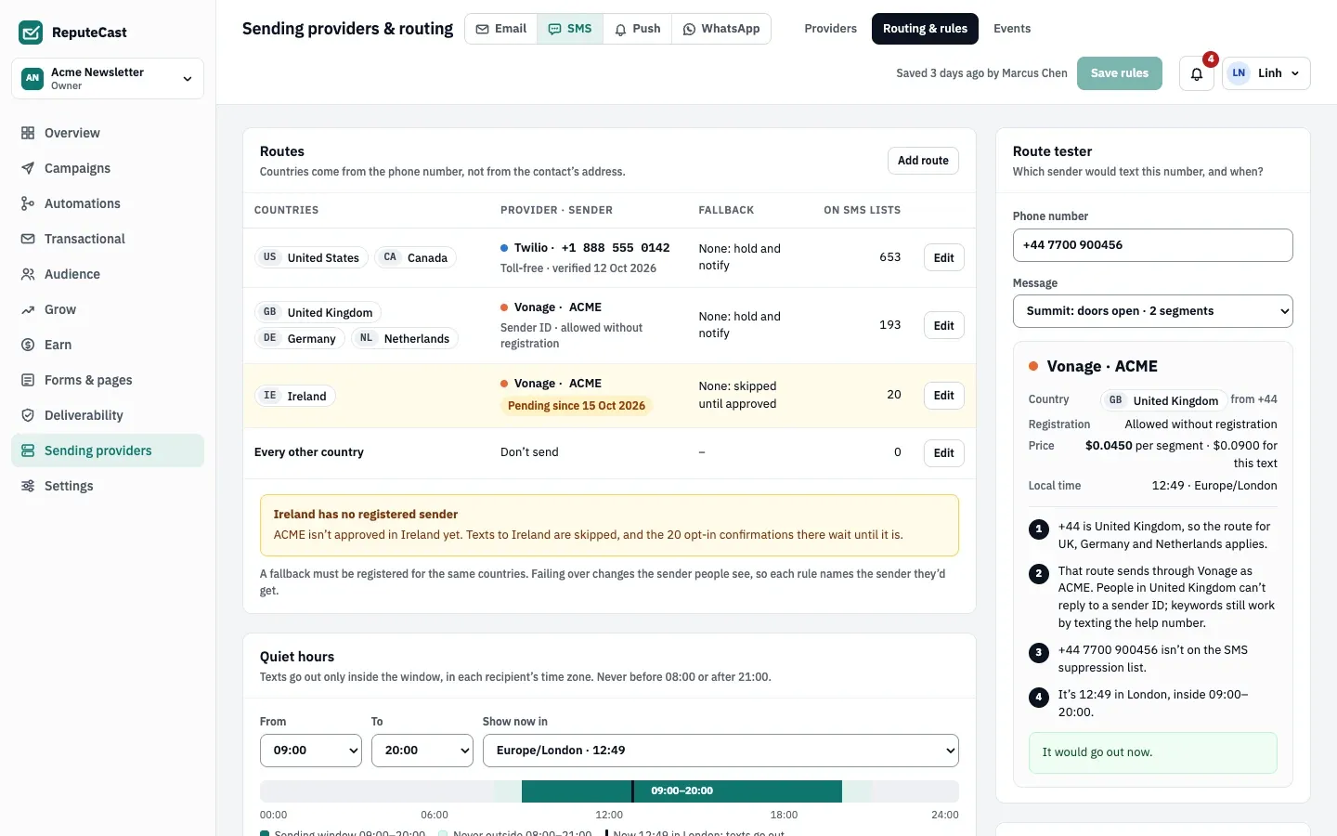Switch to the Email channel
This screenshot has height=836, width=1337.
pos(501,29)
